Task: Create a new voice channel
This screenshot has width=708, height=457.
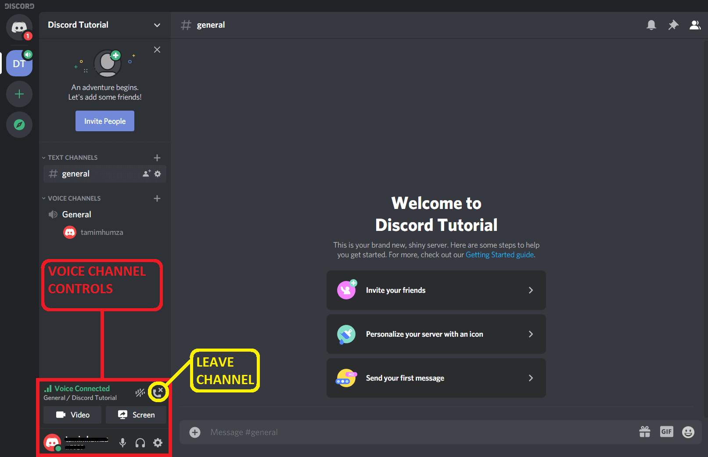Action: click(x=157, y=198)
